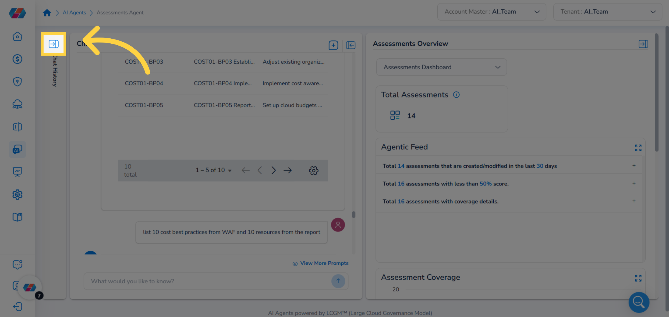
Task: Collapse the Assessments Overview panel
Action: coord(643,44)
